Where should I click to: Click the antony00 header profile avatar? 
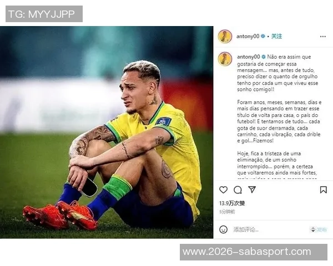click(225, 37)
